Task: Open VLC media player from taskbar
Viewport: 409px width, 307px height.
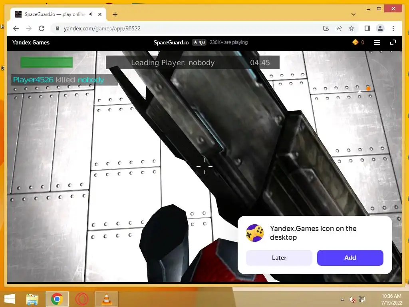Action: click(x=106, y=299)
